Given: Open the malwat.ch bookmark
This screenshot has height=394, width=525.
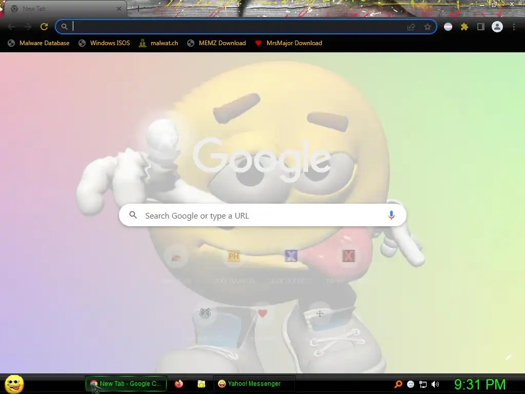Looking at the screenshot, I should pos(158,43).
